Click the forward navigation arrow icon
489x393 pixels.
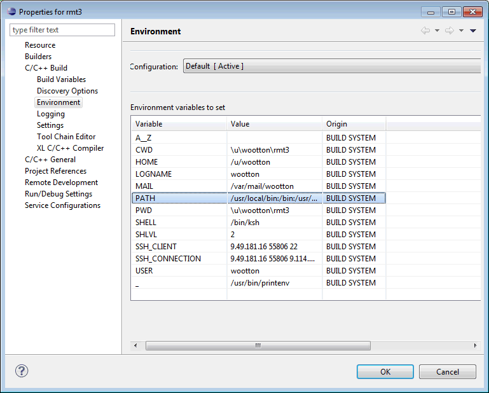tap(449, 31)
